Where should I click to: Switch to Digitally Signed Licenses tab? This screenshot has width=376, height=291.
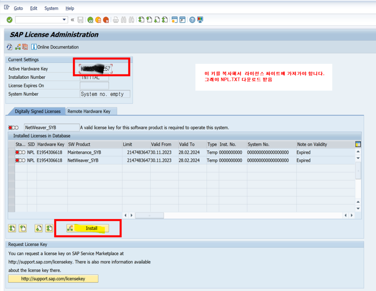click(38, 111)
